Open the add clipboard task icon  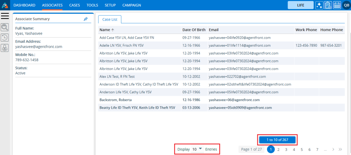328,5
